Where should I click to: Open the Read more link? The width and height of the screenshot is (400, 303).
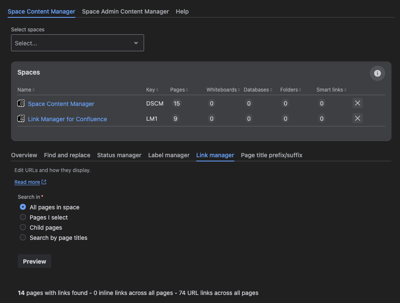pyautogui.click(x=27, y=182)
